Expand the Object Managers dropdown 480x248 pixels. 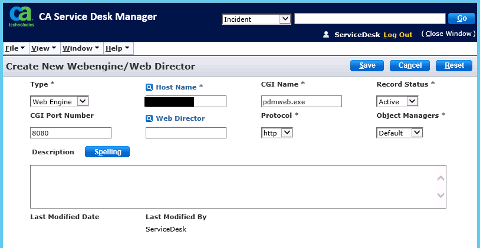(x=400, y=133)
